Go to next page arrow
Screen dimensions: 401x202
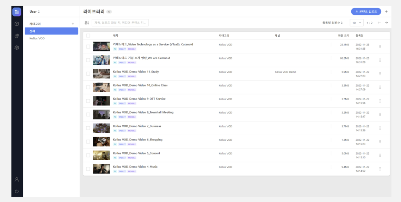point(386,23)
